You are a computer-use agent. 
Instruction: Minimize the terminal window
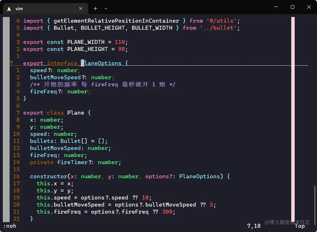[276, 7]
